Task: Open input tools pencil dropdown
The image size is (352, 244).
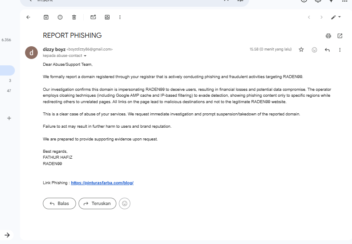Action: (x=336, y=17)
